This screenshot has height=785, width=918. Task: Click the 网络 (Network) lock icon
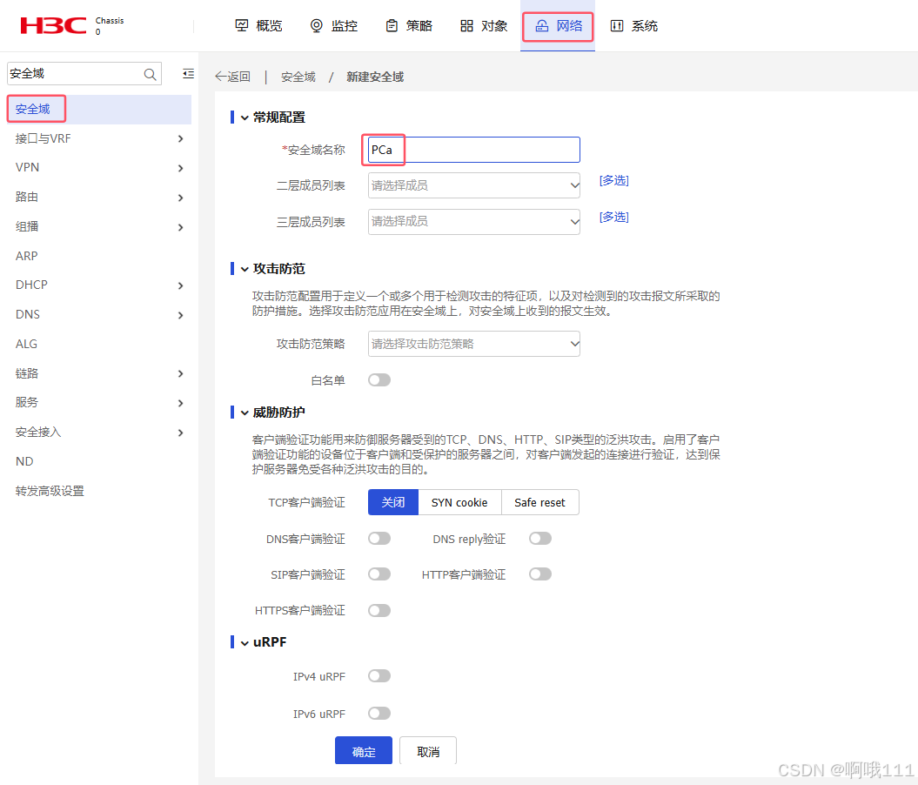541,25
